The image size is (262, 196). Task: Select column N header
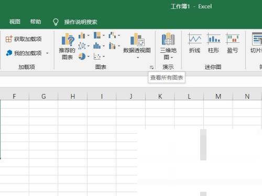247,96
